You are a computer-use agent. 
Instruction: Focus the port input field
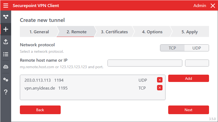(197, 63)
